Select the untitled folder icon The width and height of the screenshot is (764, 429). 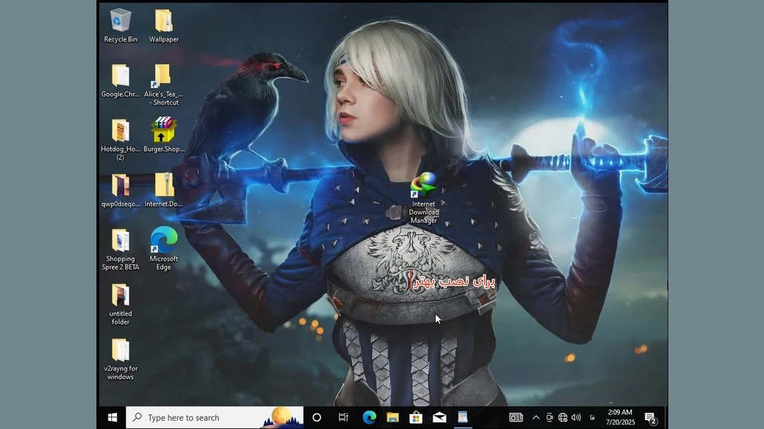pyautogui.click(x=120, y=305)
